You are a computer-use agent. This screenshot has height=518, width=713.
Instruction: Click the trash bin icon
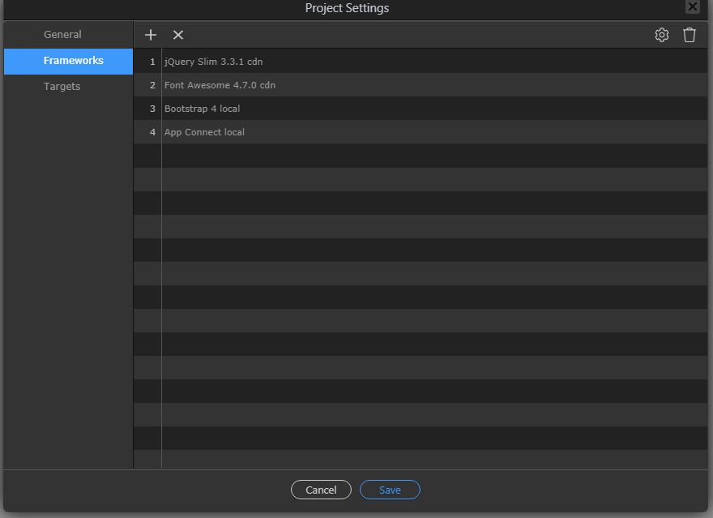click(690, 35)
